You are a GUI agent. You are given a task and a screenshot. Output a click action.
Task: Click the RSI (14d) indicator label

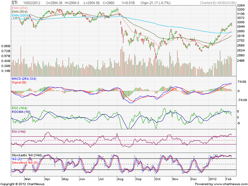[19, 132]
